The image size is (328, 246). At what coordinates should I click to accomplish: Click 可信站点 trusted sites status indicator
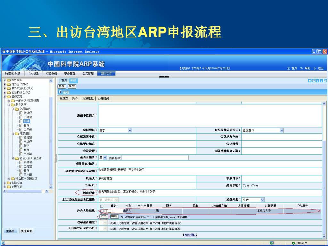point(300,243)
